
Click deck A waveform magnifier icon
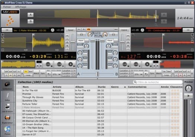click(x=3, y=38)
